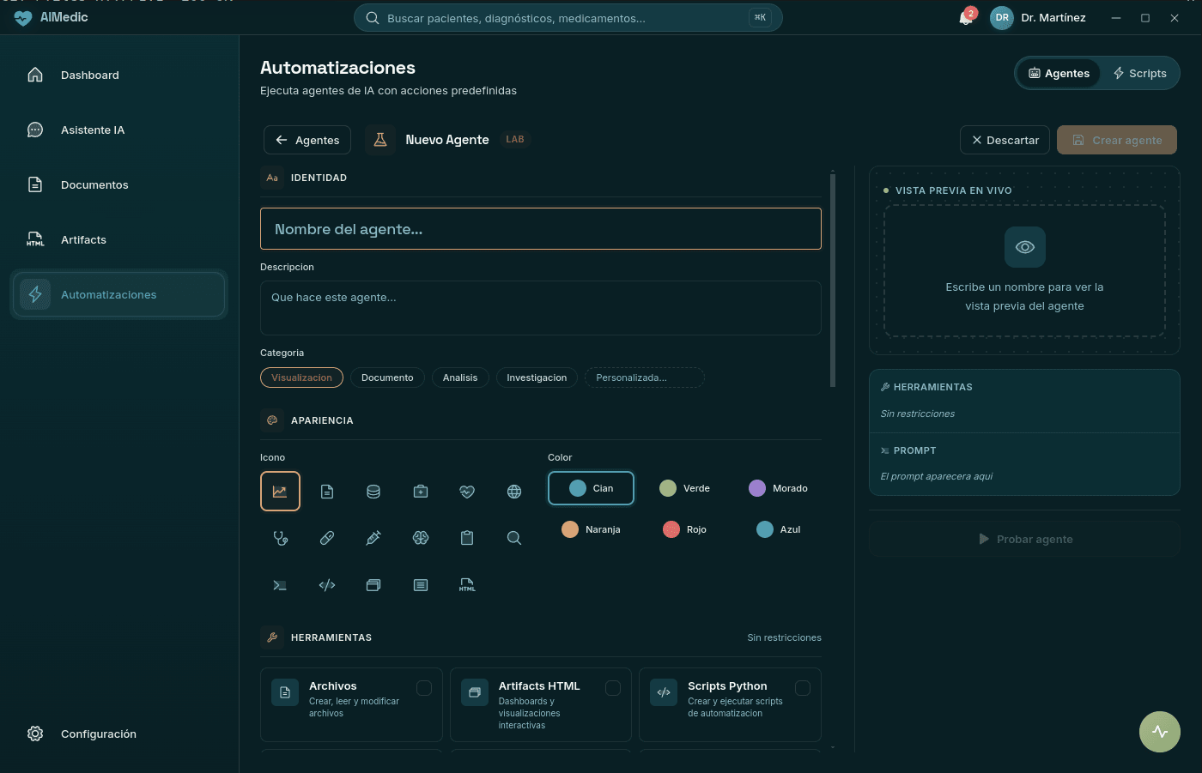Enable the Archivos tool checkbox

[424, 687]
